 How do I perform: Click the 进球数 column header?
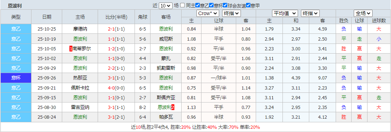379,21
